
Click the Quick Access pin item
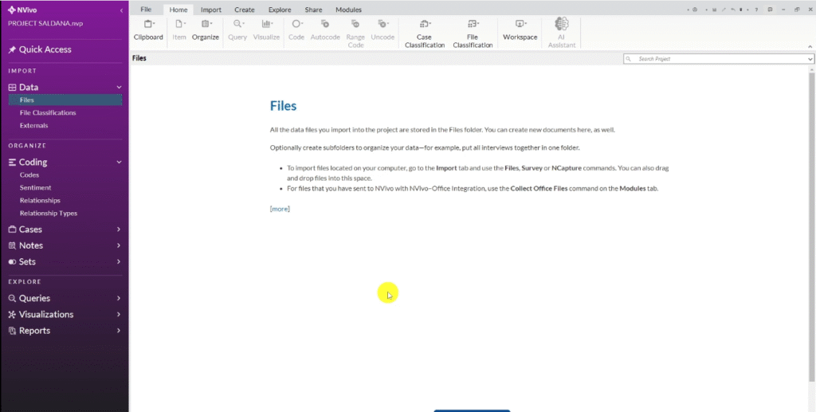click(x=45, y=49)
